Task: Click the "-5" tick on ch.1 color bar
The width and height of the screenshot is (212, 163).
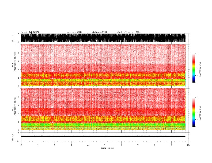Action: click(x=198, y=68)
